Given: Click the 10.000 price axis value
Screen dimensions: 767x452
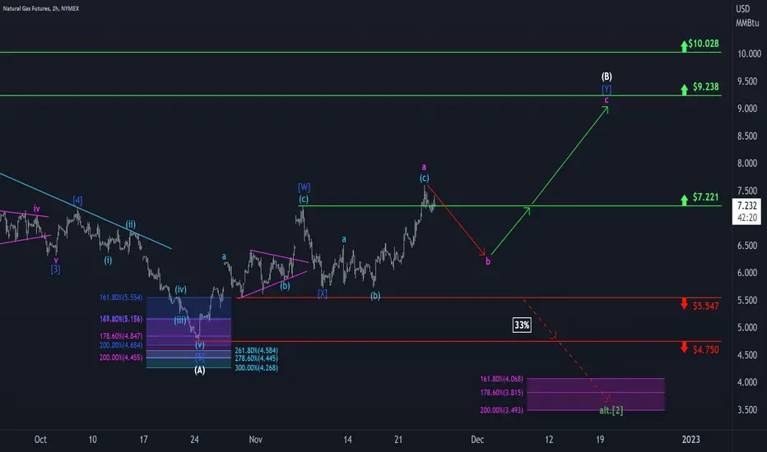Looking at the screenshot, I should (x=750, y=53).
